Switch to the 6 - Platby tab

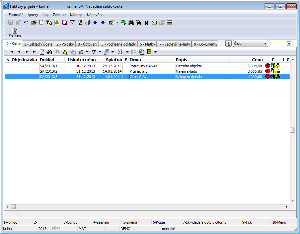click(x=147, y=44)
